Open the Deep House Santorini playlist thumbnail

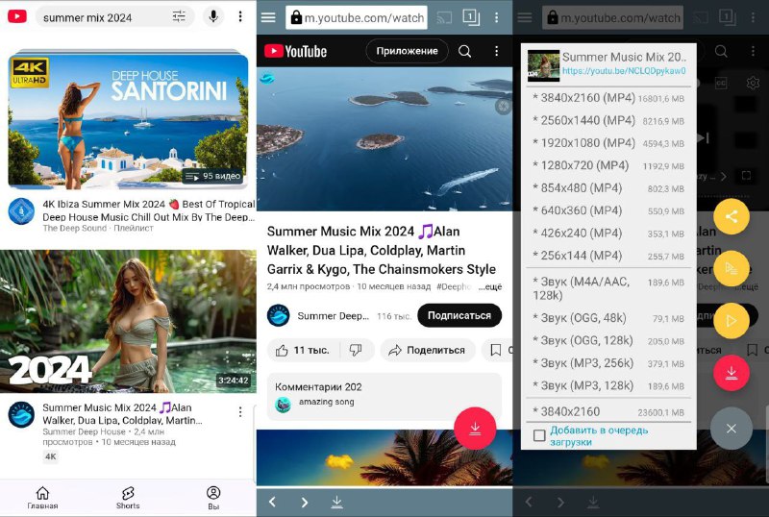[128, 119]
